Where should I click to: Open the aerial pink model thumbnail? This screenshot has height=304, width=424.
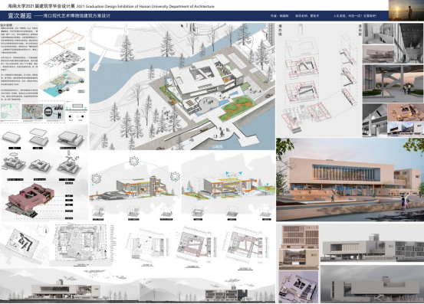pyautogui.click(x=298, y=287)
